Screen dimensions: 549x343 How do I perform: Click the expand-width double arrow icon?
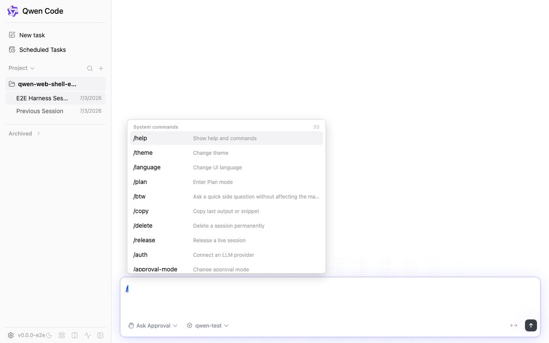pyautogui.click(x=514, y=325)
